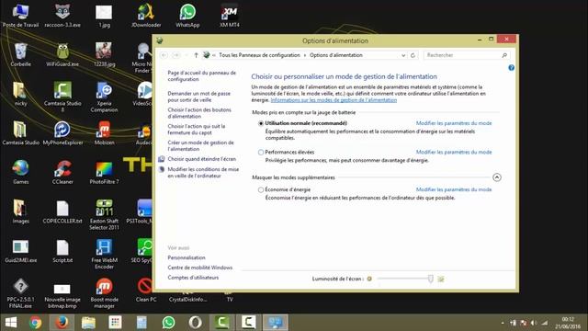Go to Page d'accueil du panneau de configuration

[202, 76]
